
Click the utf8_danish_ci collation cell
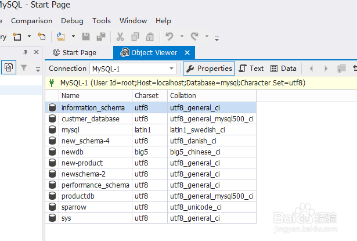212,141
